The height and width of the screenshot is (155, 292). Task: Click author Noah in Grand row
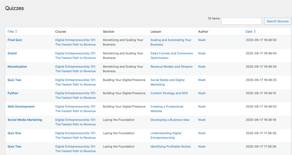click(x=202, y=53)
